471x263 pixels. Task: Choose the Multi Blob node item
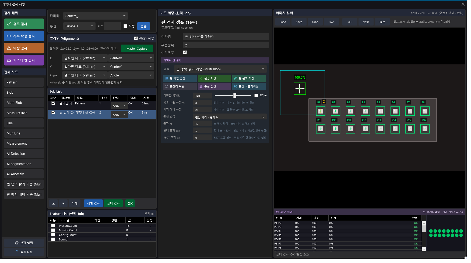click(x=24, y=103)
